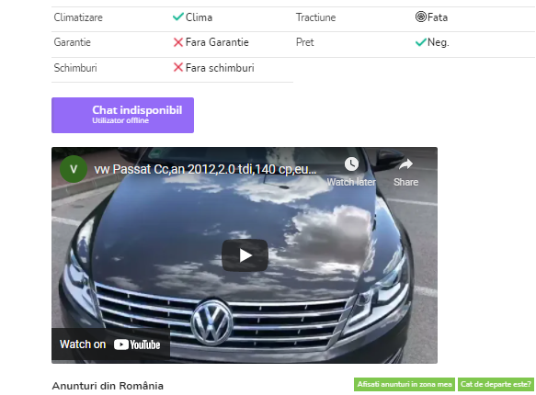The width and height of the screenshot is (536, 395).
Task: Click the Cat de departe este? button
Action: (496, 384)
